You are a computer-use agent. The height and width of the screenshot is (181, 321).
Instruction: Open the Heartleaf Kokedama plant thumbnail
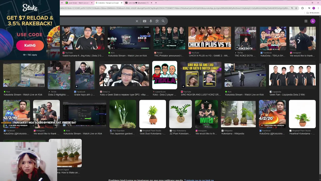point(302,114)
